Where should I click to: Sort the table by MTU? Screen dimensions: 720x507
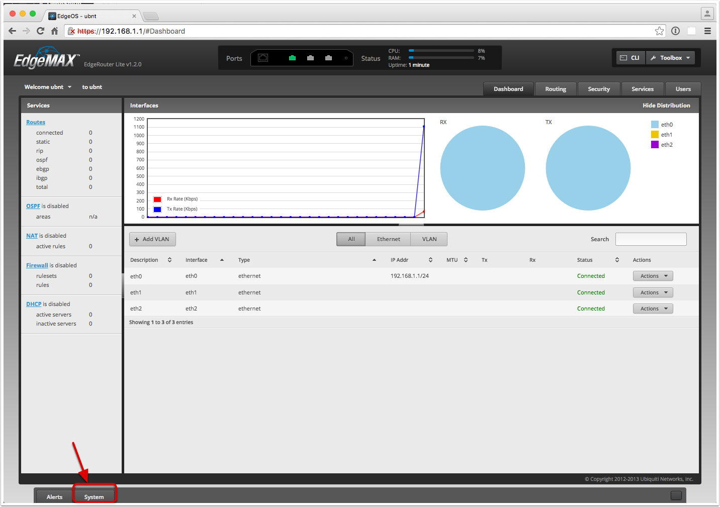pyautogui.click(x=457, y=260)
